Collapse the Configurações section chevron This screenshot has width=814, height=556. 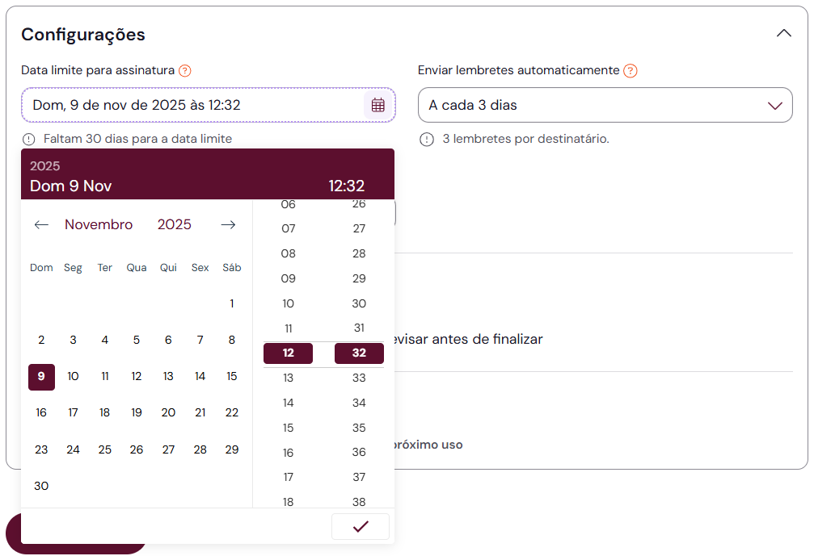coord(783,34)
